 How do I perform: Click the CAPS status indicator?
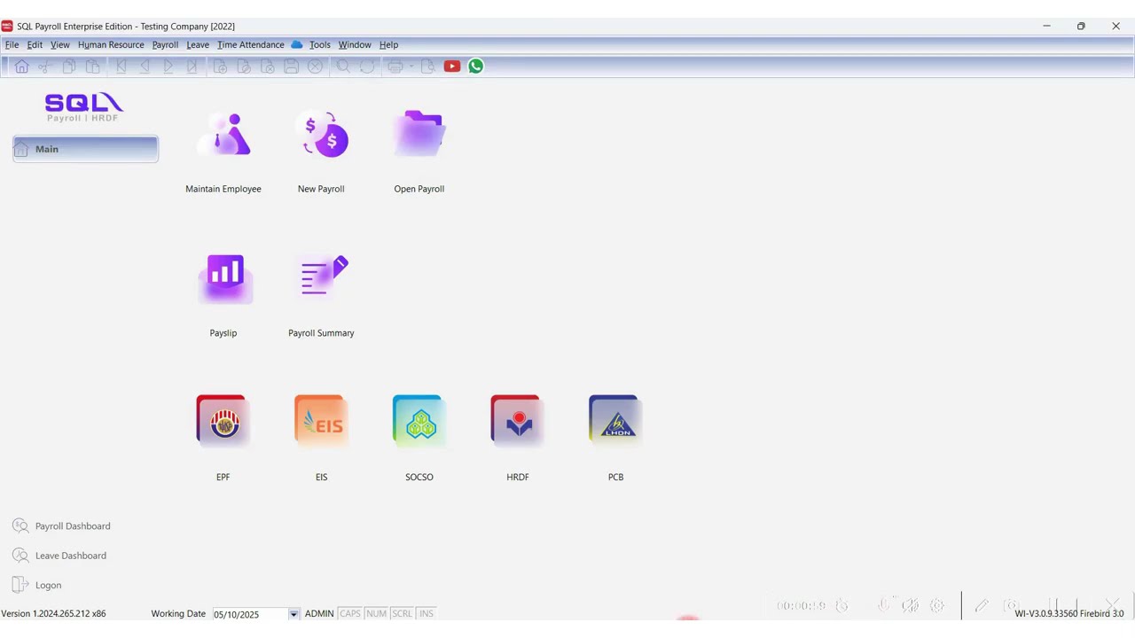tap(350, 613)
